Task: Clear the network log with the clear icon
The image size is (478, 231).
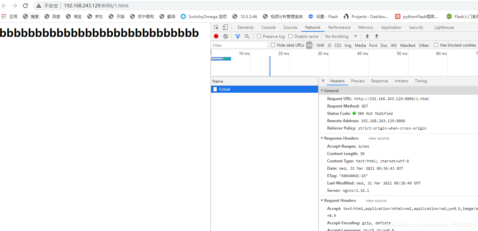Action: pos(225,36)
